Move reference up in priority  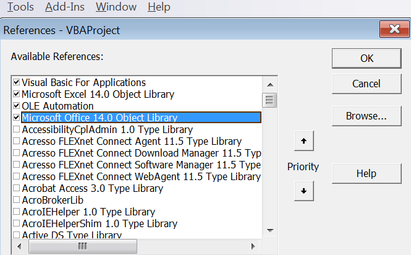tap(304, 141)
